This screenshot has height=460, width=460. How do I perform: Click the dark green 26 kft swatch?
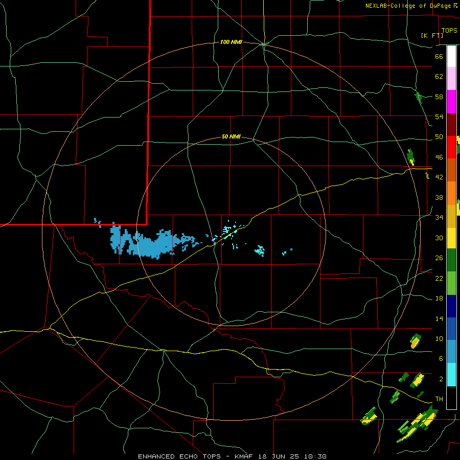click(451, 260)
